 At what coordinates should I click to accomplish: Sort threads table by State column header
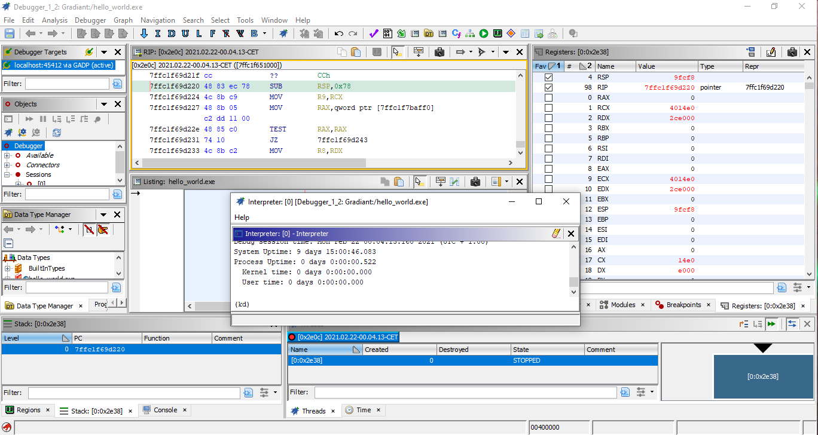(547, 350)
